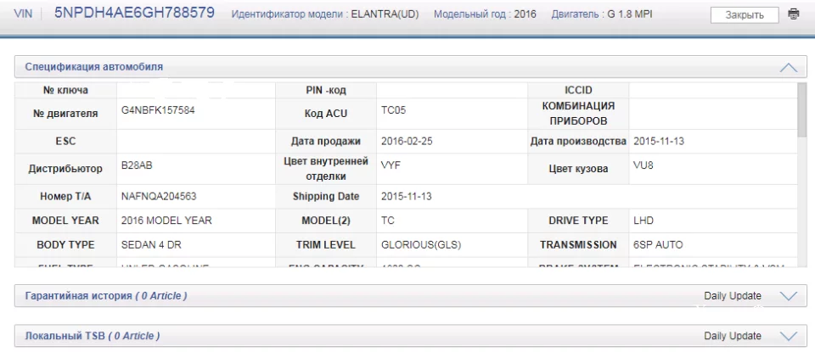Click the DRIVE TYPE label
The height and width of the screenshot is (352, 815).
(x=578, y=221)
